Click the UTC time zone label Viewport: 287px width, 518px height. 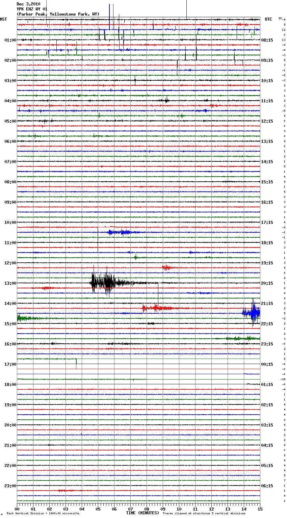click(268, 19)
